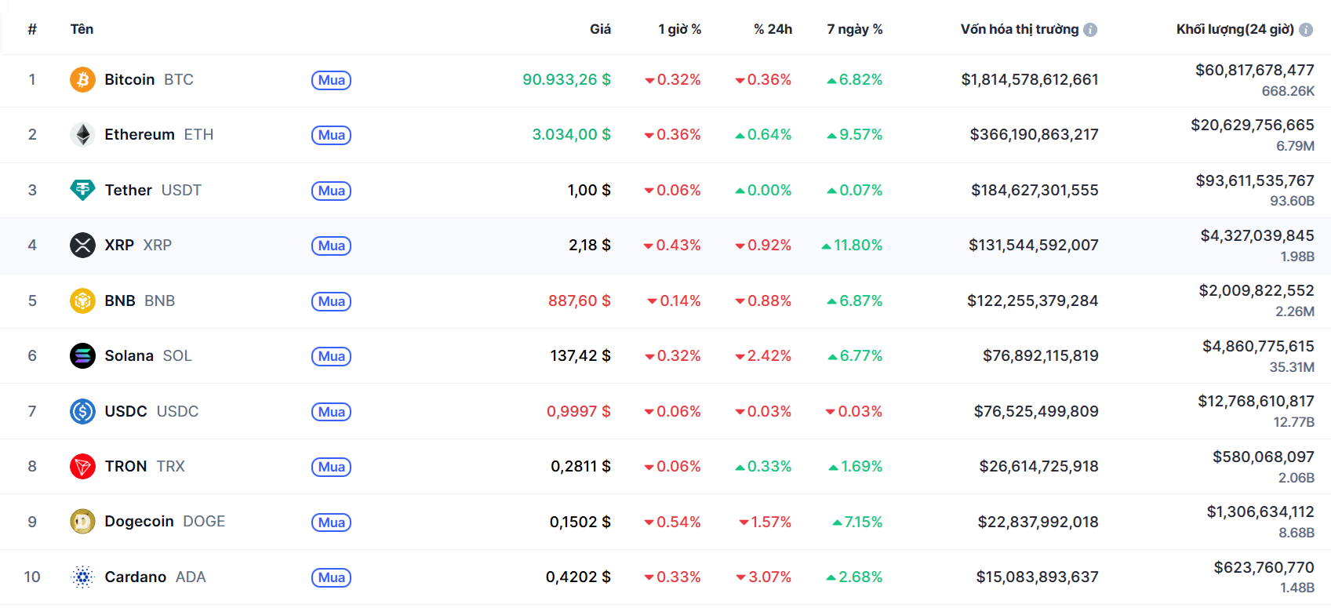1331x608 pixels.
Task: Click Dogecoin 1-hour change 0.54%
Action: point(672,522)
